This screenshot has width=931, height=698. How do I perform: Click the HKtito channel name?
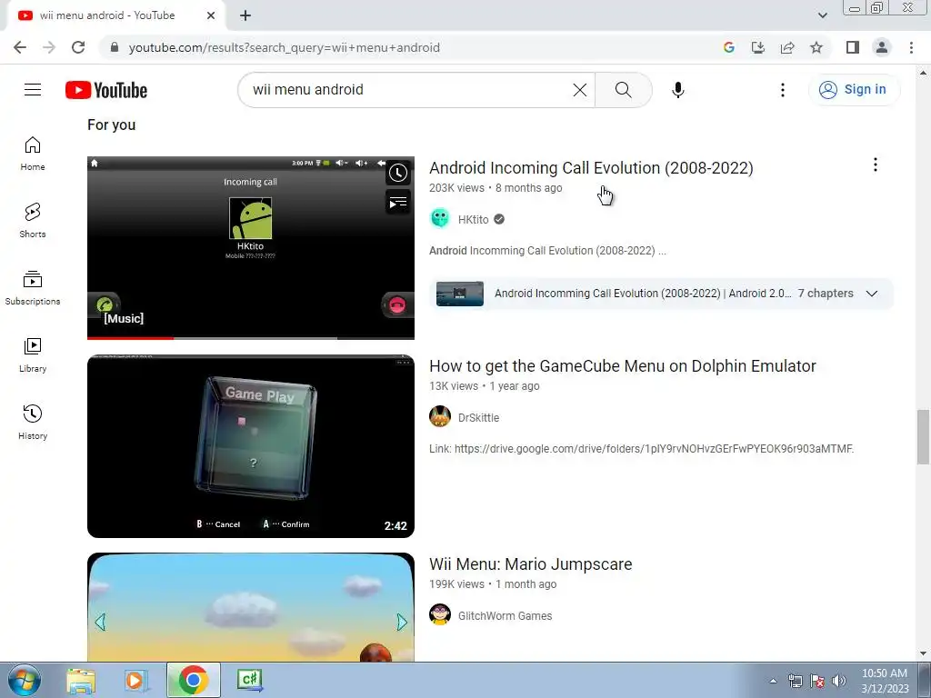(473, 220)
